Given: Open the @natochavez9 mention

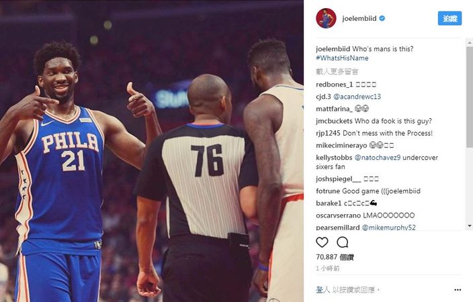Looking at the screenshot, I should pyautogui.click(x=378, y=158).
